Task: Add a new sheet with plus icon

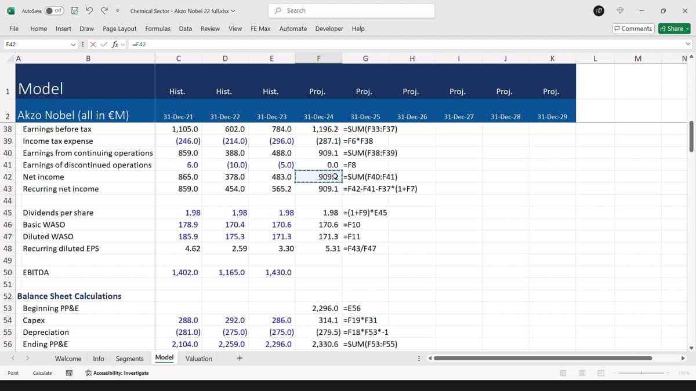Action: tap(240, 359)
